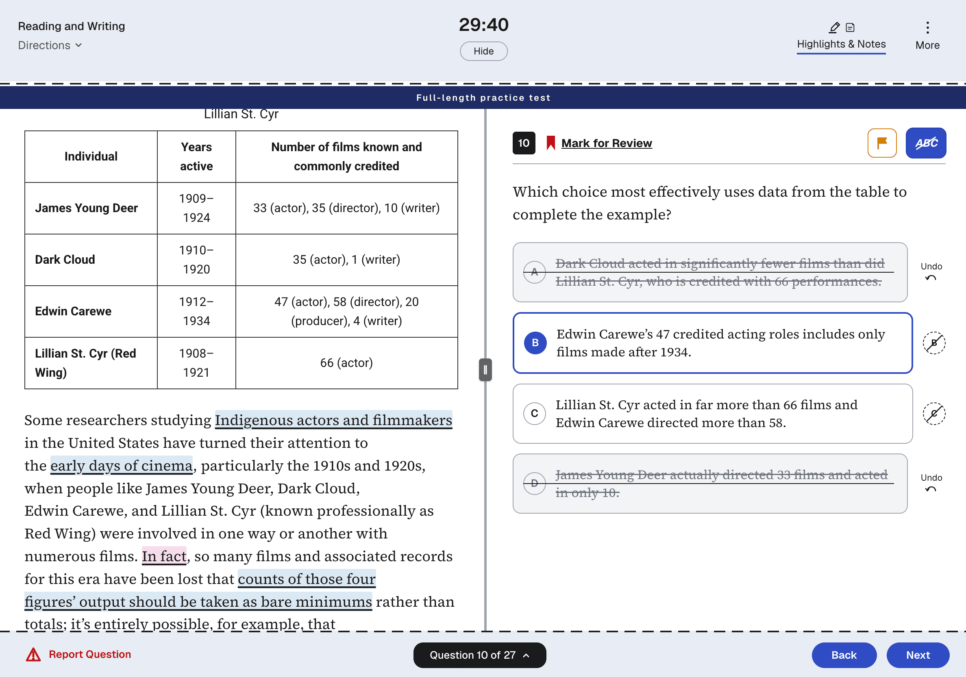The image size is (966, 677).
Task: Click the orange flag button
Action: (882, 143)
